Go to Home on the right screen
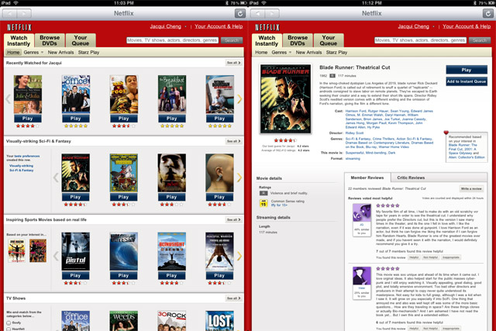 coord(261,52)
